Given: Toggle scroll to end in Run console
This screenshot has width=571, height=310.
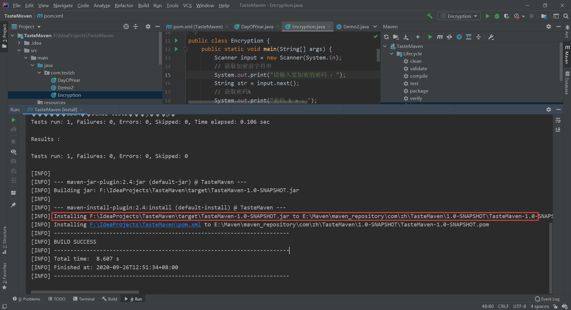Looking at the screenshot, I should (558, 130).
